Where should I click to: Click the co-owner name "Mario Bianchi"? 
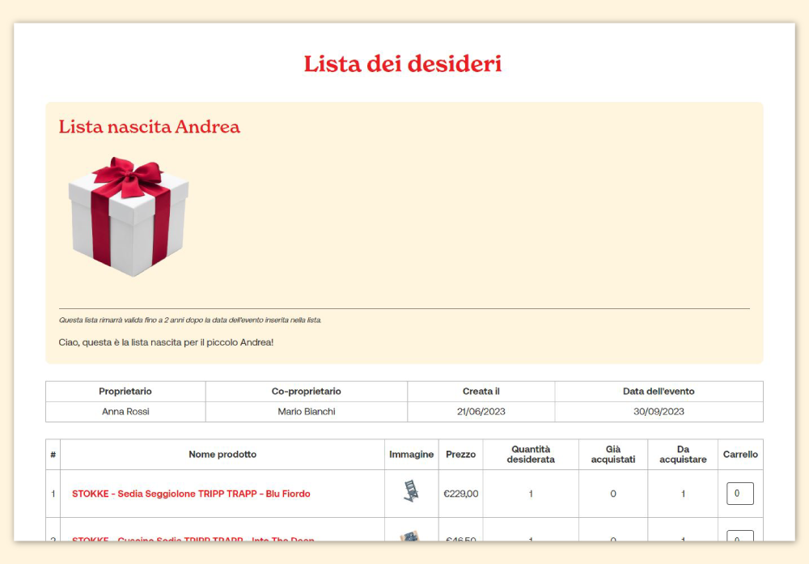(307, 412)
